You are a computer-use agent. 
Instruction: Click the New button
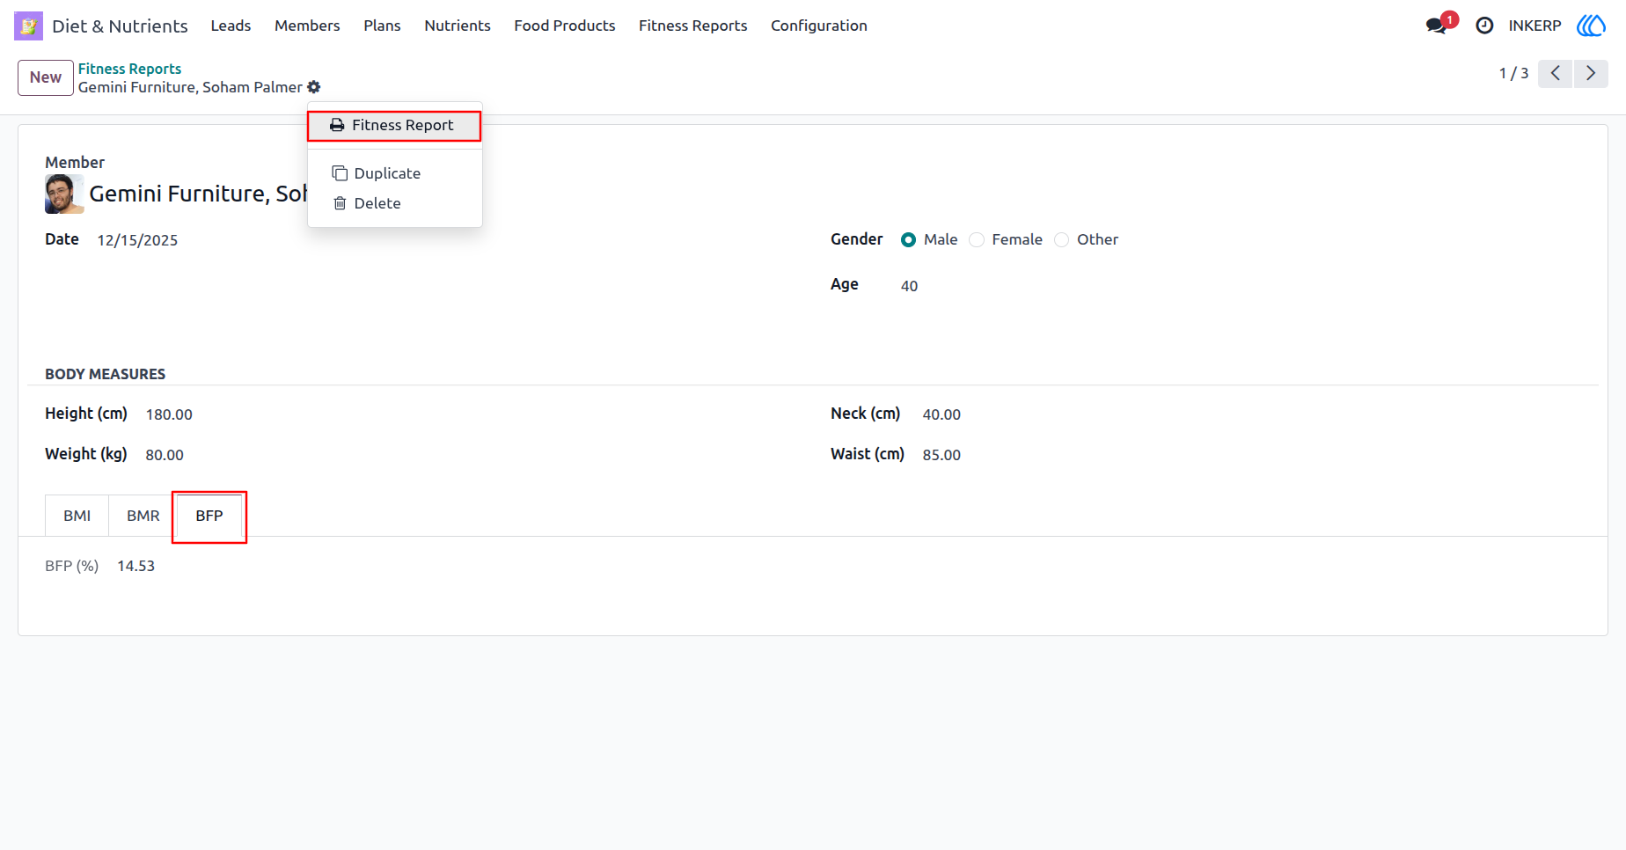pyautogui.click(x=46, y=77)
